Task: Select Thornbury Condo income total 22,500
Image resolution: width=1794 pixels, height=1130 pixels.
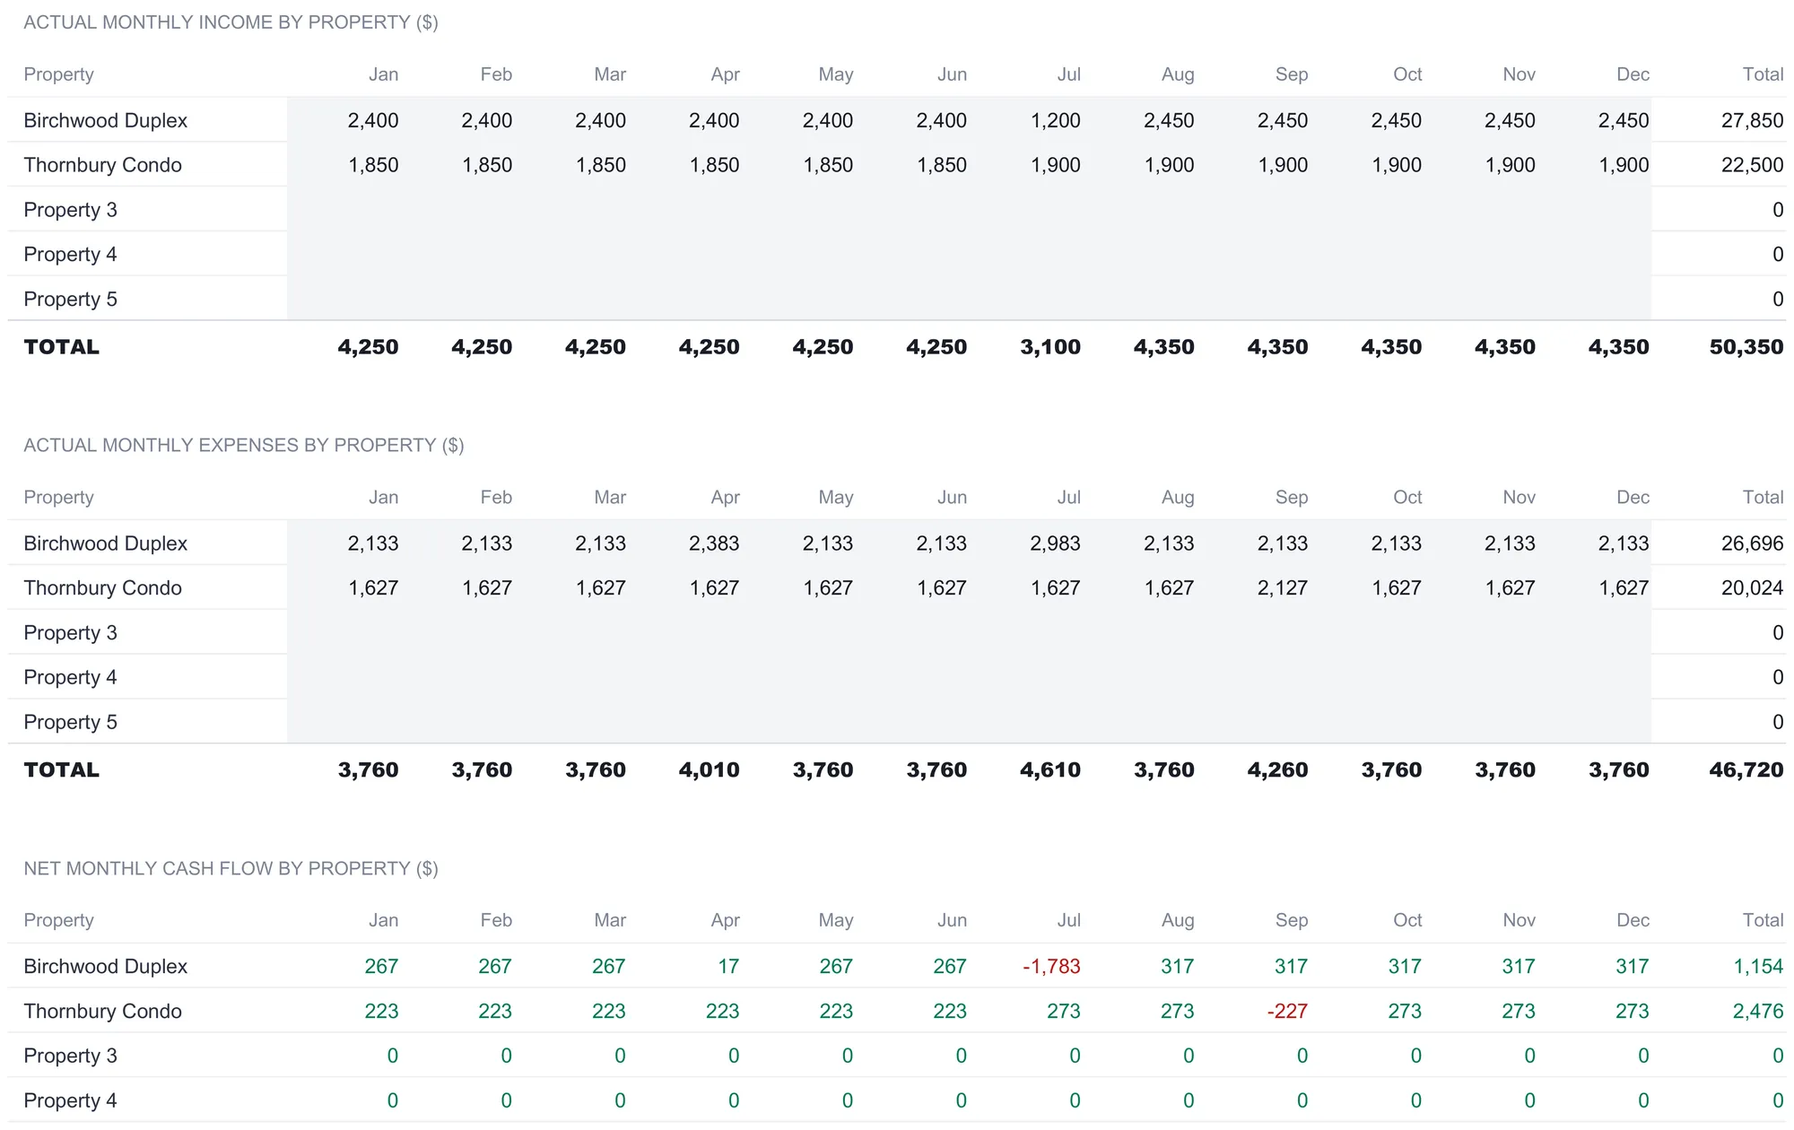Action: (x=1752, y=165)
